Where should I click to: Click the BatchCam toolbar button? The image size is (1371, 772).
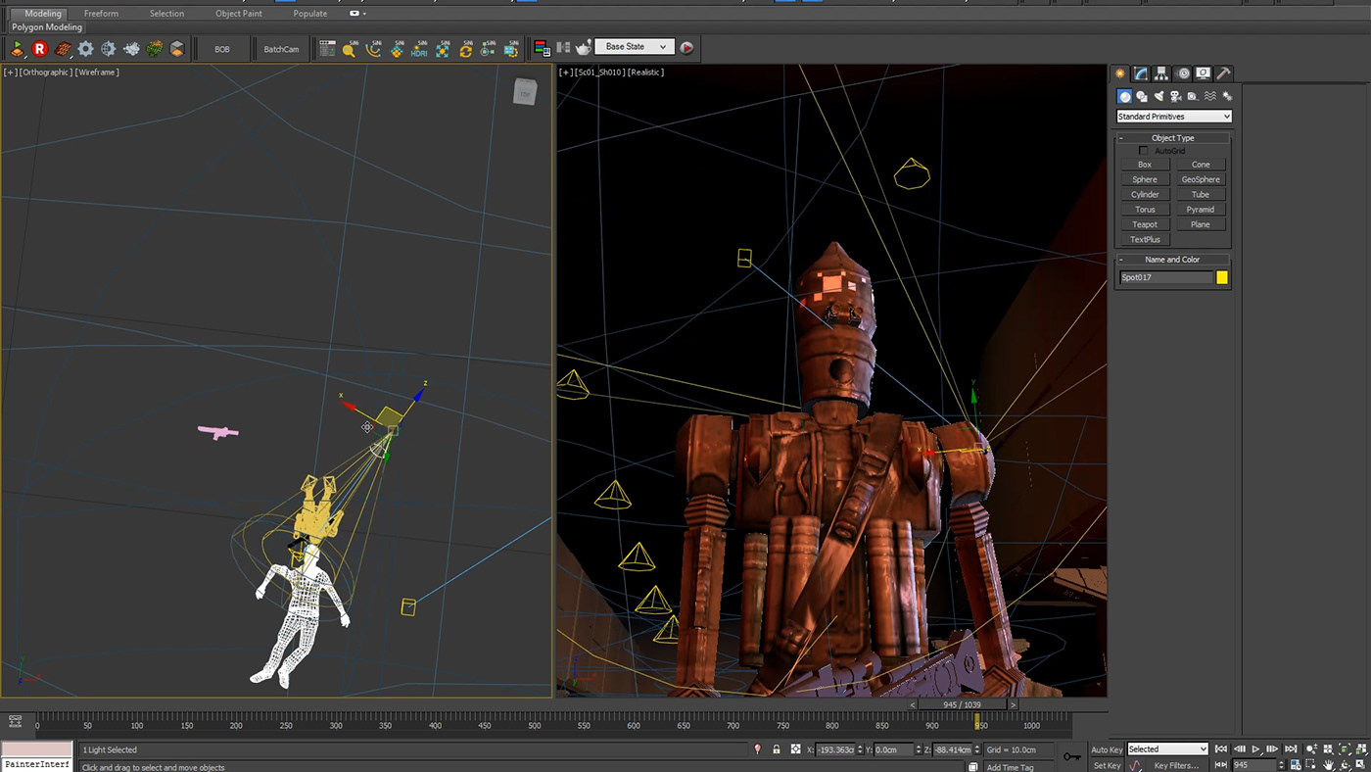(281, 49)
